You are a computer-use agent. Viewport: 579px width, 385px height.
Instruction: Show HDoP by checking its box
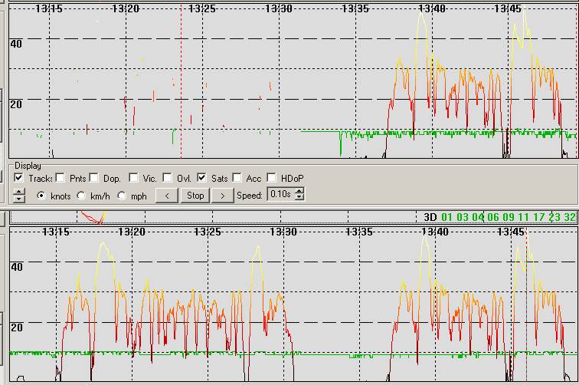[272, 178]
